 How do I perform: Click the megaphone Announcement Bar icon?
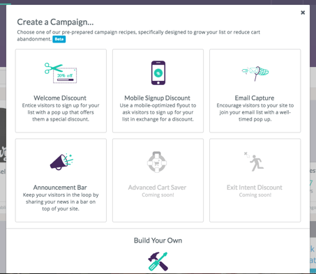click(x=61, y=162)
